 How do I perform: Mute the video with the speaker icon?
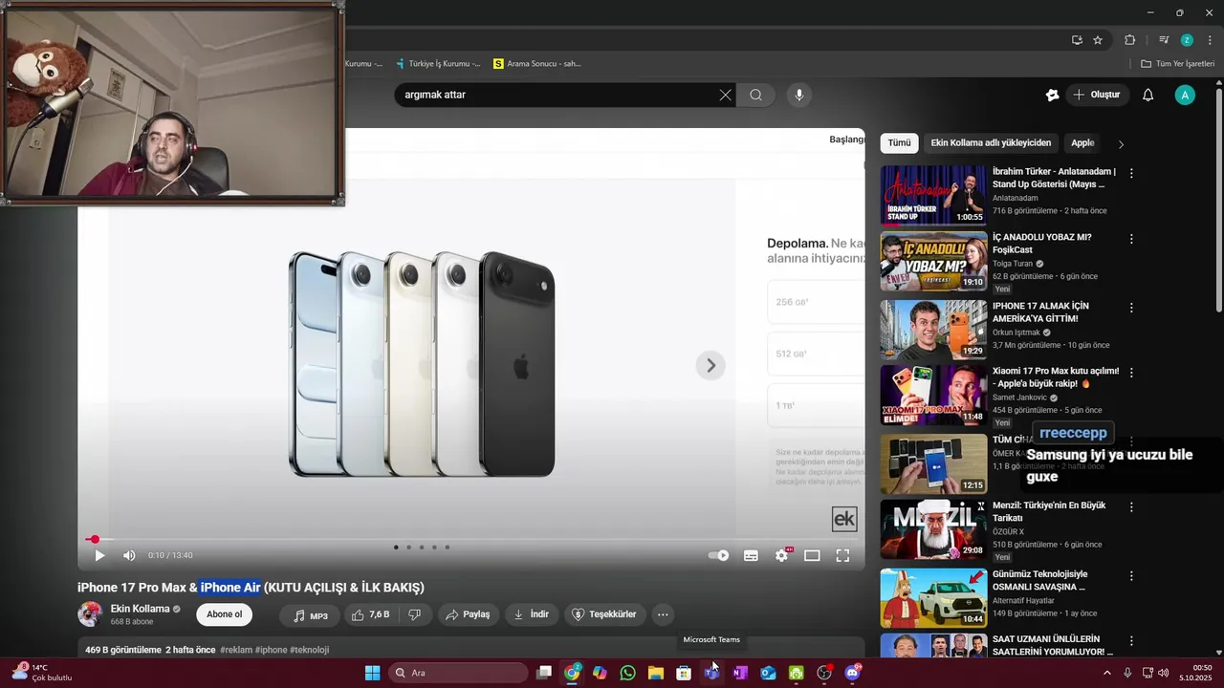tap(129, 555)
